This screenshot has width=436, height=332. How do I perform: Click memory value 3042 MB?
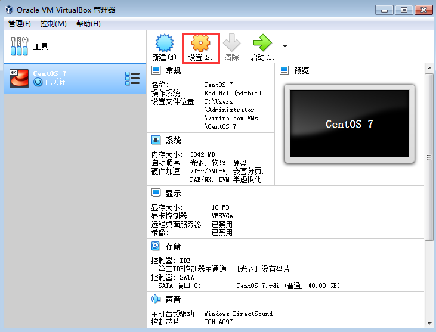[x=202, y=154]
